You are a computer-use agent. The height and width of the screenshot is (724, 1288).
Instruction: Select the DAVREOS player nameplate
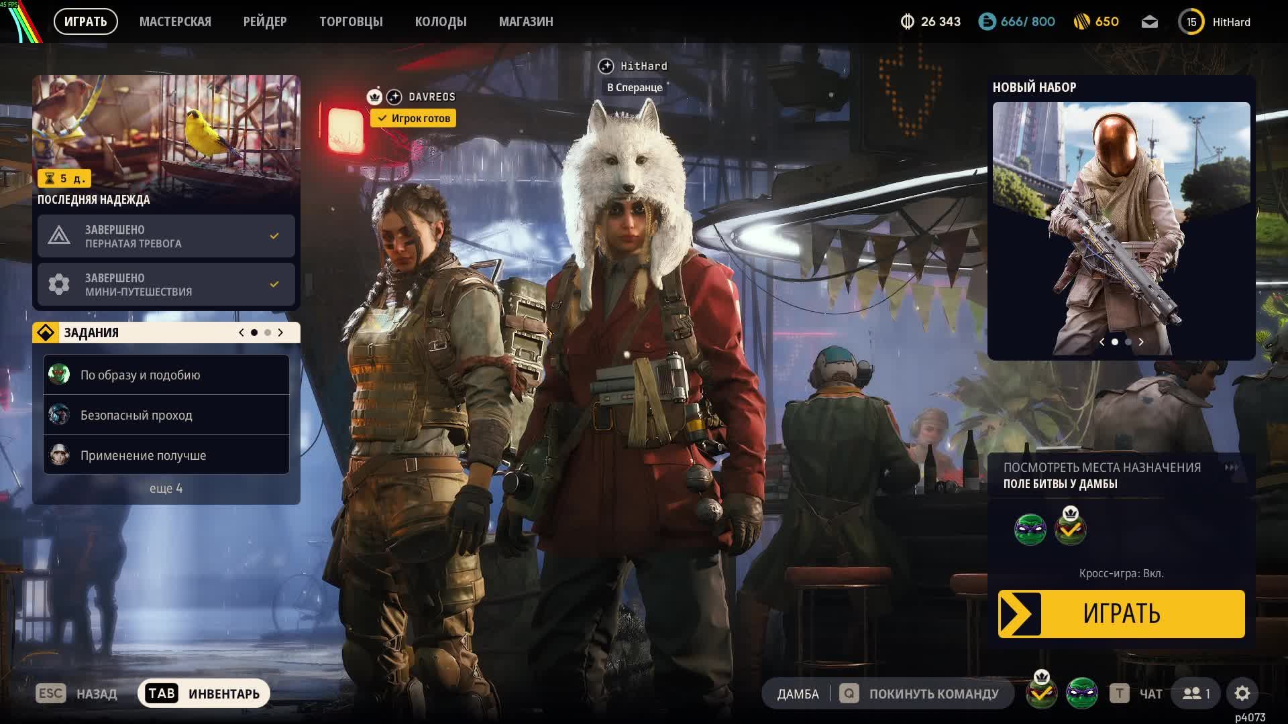[432, 97]
